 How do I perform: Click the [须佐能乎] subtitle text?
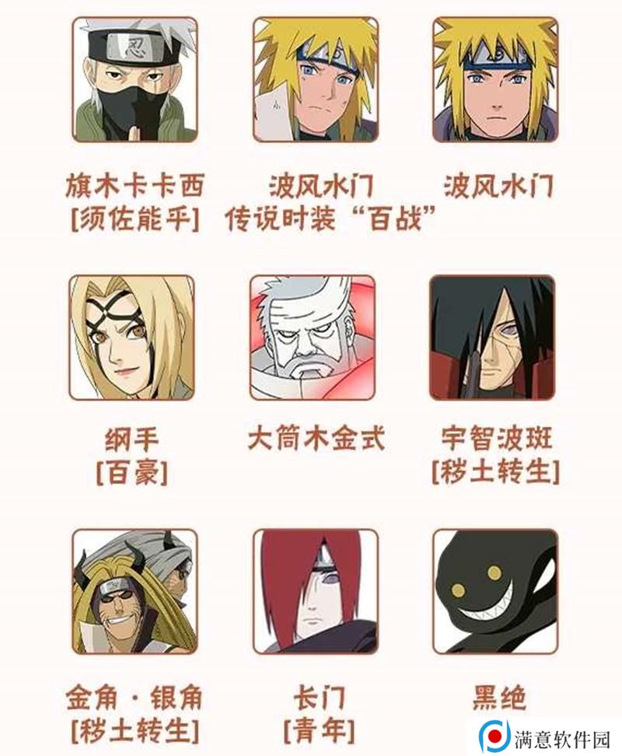[x=135, y=219]
